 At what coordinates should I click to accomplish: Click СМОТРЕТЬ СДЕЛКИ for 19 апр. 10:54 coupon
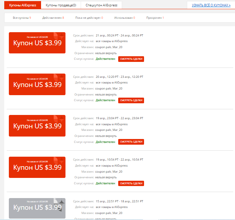(131, 183)
